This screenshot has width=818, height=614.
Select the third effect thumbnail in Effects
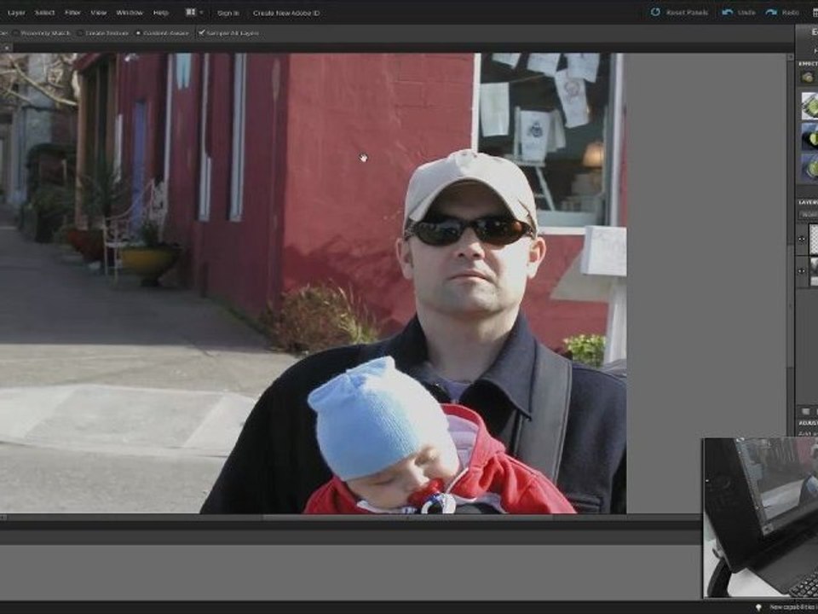[x=809, y=167]
